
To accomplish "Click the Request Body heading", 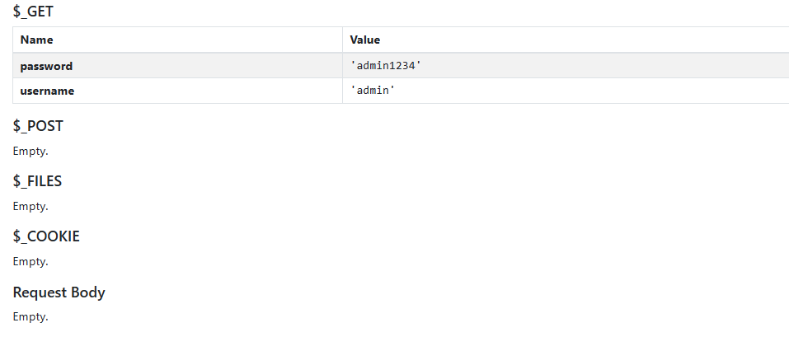I will coord(59,292).
